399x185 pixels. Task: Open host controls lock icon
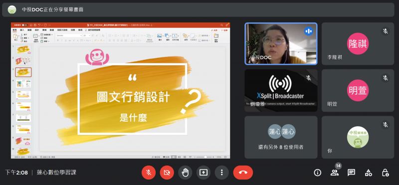pos(385,173)
